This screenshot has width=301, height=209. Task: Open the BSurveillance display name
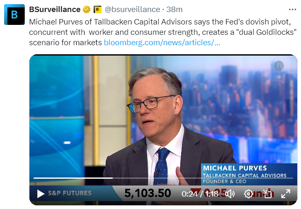point(55,9)
